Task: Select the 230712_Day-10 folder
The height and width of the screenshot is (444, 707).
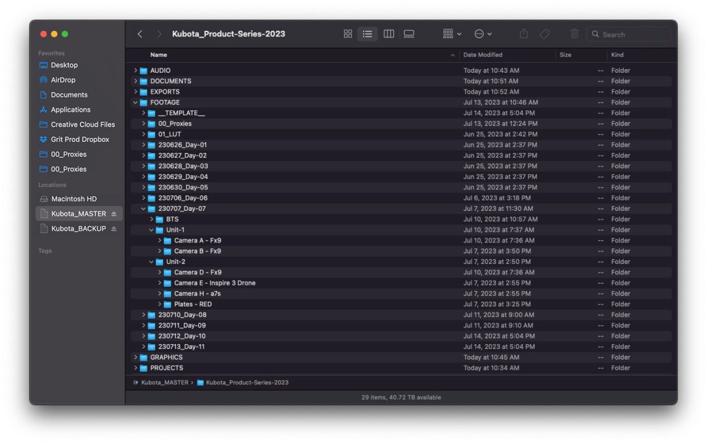Action: [x=401, y=336]
